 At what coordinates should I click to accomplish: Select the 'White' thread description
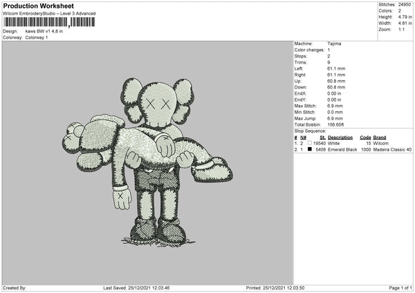click(x=333, y=143)
